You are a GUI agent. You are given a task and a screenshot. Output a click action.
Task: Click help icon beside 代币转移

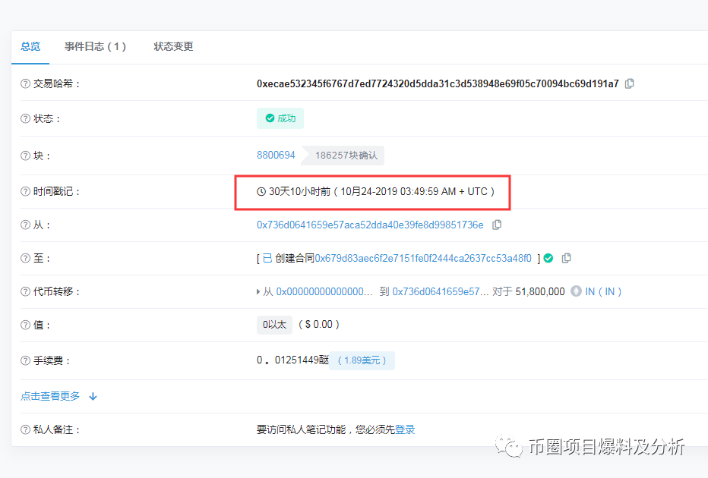click(x=25, y=292)
